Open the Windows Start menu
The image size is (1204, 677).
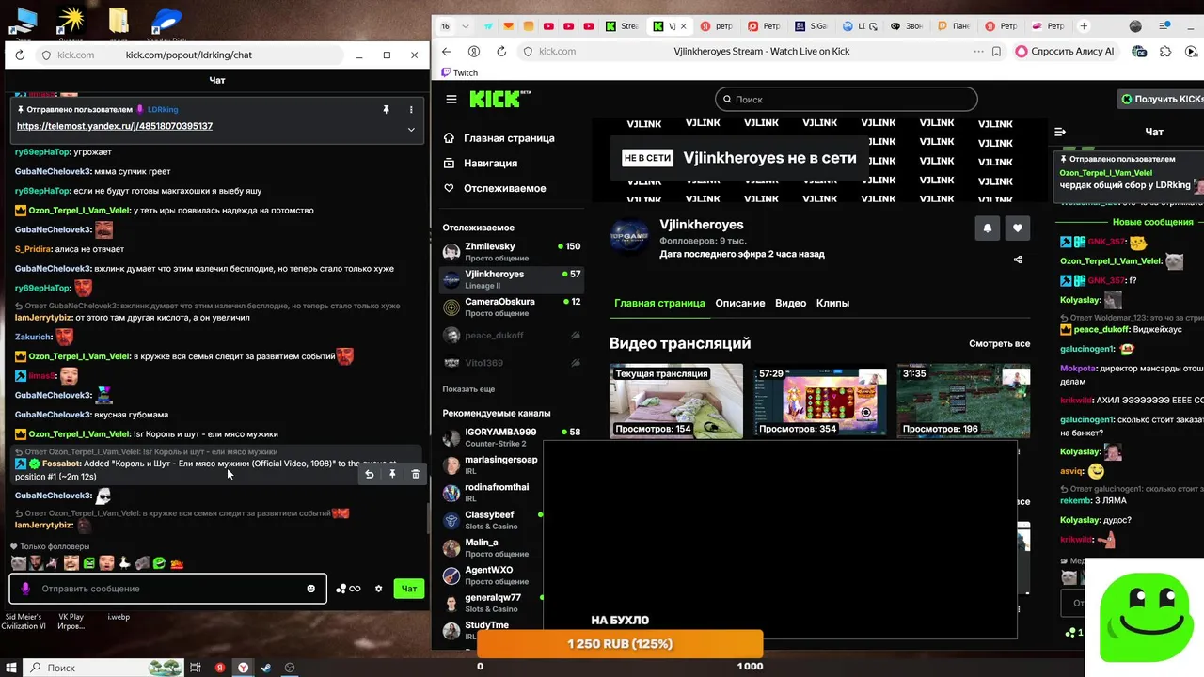pos(10,668)
